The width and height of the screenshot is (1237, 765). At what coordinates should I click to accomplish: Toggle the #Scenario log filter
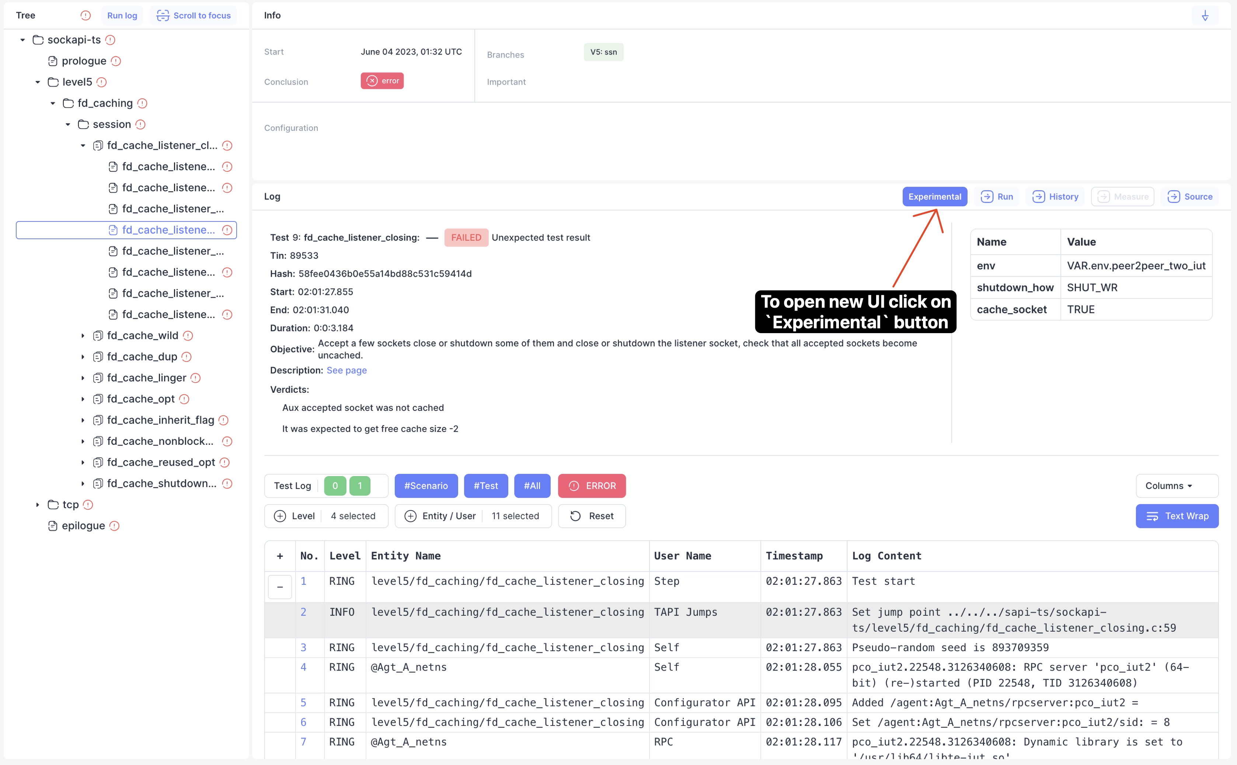click(425, 486)
